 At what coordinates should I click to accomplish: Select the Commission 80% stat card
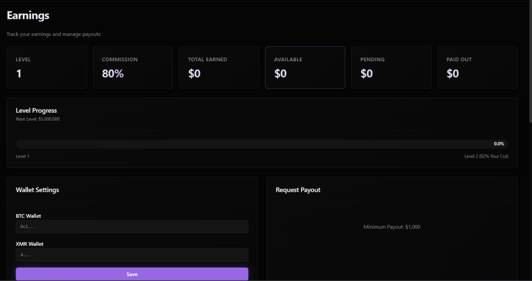(x=132, y=68)
